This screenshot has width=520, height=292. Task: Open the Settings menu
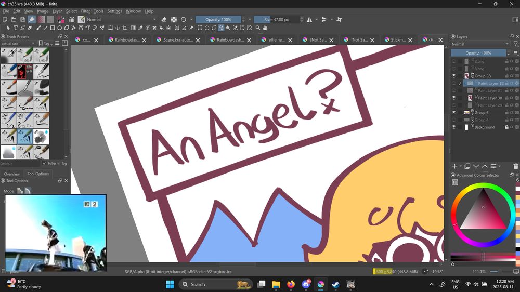115,11
